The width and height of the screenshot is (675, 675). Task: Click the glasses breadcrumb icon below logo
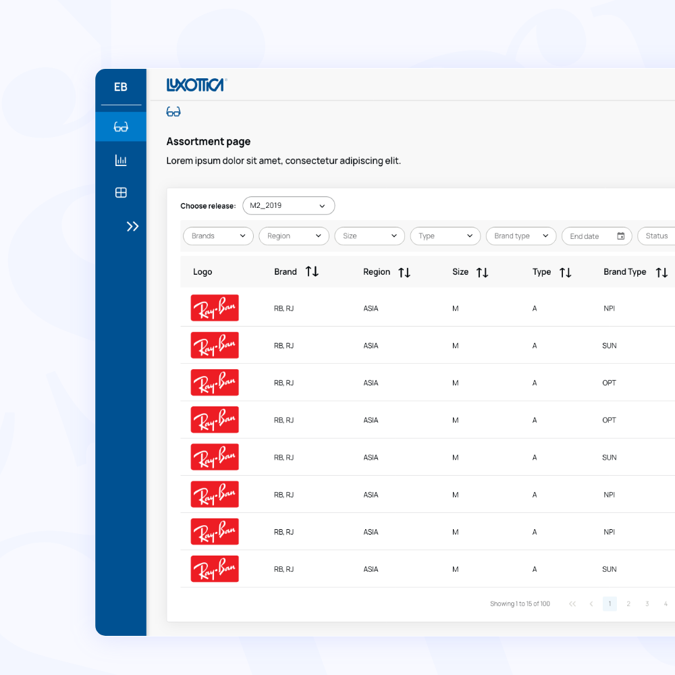pos(173,112)
